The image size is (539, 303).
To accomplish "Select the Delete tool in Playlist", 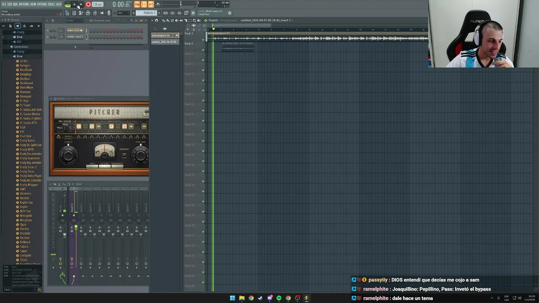I will [x=172, y=20].
